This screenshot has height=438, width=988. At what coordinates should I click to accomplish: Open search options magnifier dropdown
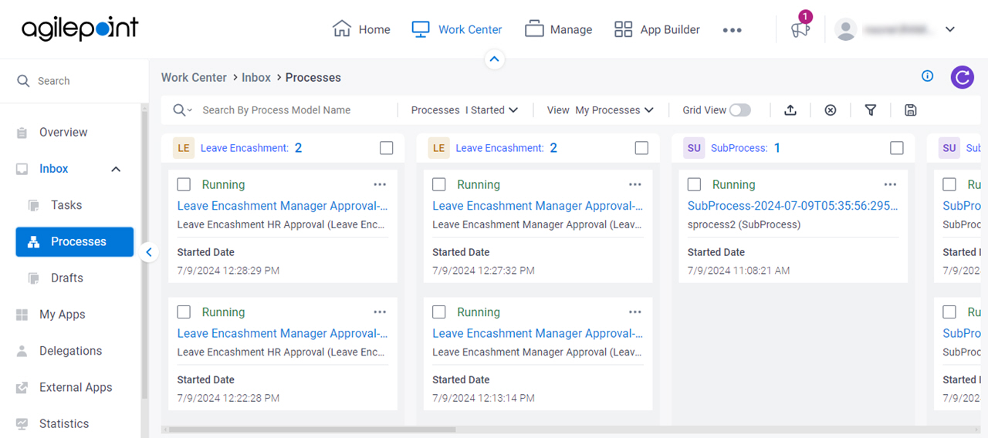pos(182,110)
